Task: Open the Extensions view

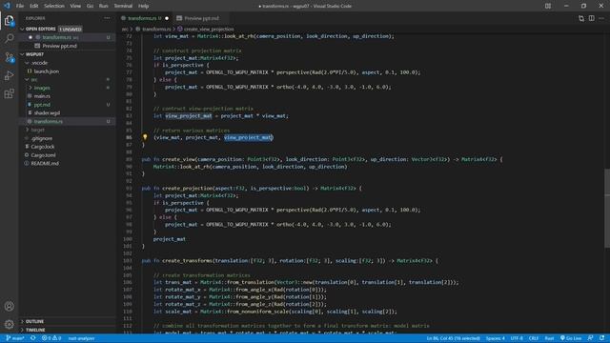Action: (x=9, y=93)
